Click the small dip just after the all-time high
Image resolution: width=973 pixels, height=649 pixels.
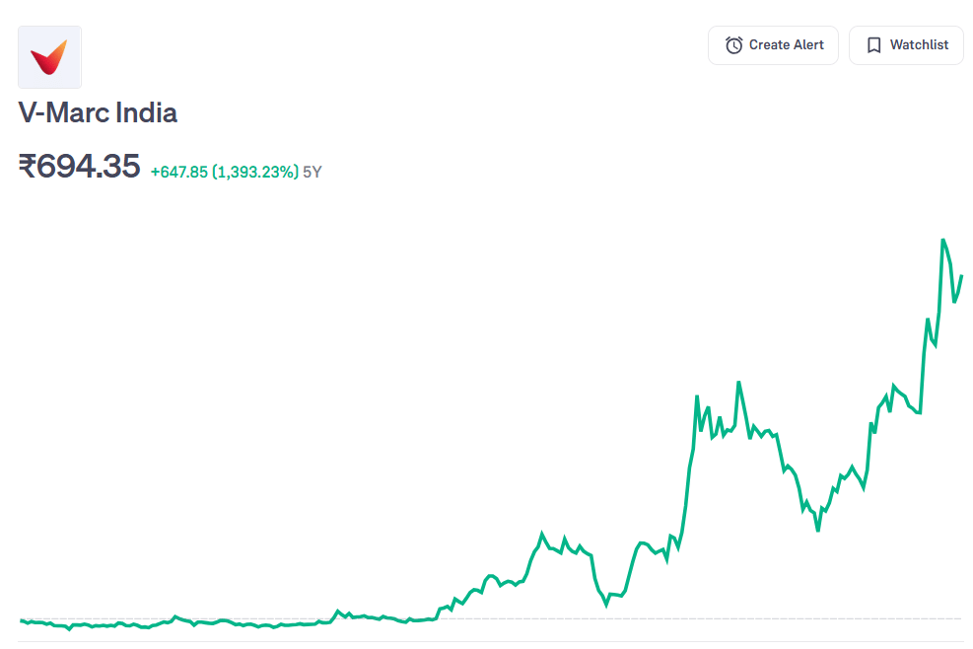pos(954,302)
